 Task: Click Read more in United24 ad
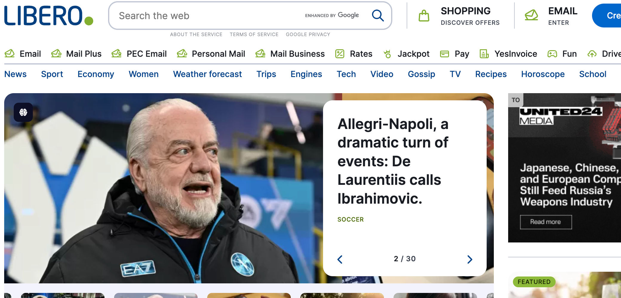[546, 222]
